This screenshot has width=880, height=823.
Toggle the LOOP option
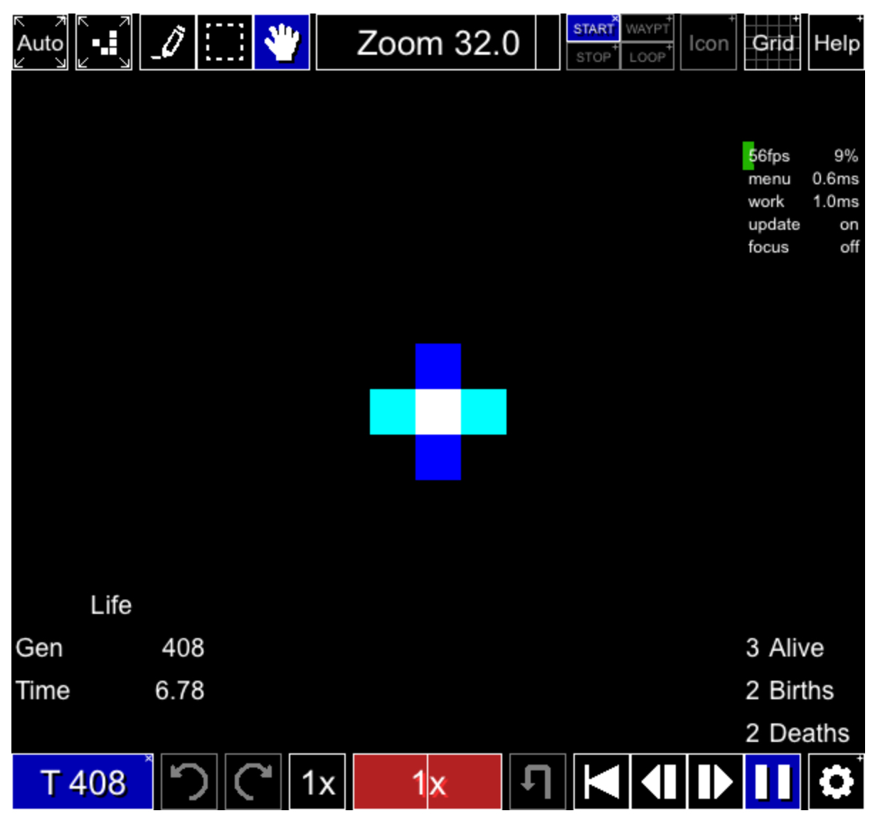[x=647, y=57]
